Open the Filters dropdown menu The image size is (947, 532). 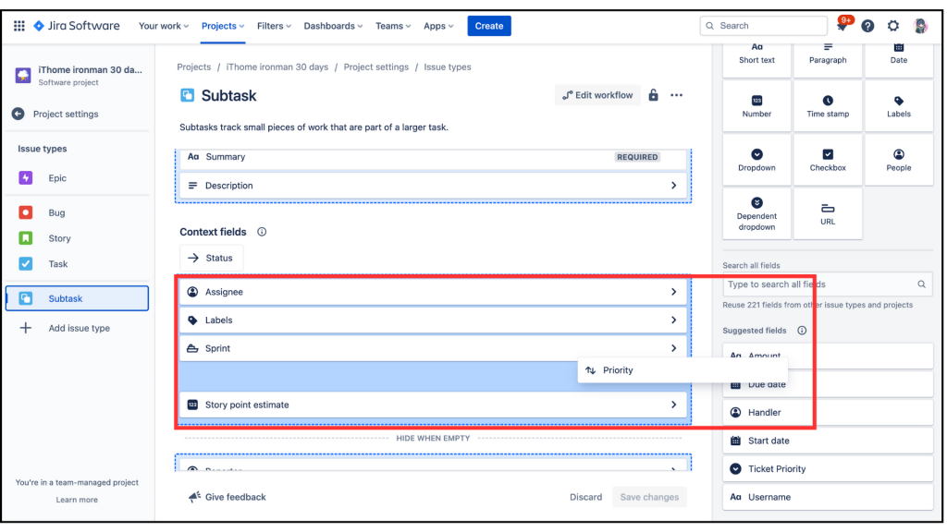pos(274,26)
